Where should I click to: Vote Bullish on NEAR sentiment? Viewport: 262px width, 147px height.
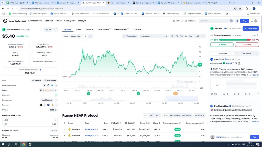222,45
